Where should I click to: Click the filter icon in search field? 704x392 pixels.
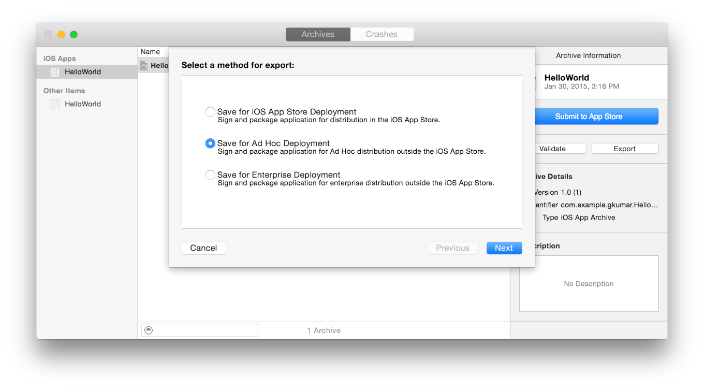tap(149, 330)
